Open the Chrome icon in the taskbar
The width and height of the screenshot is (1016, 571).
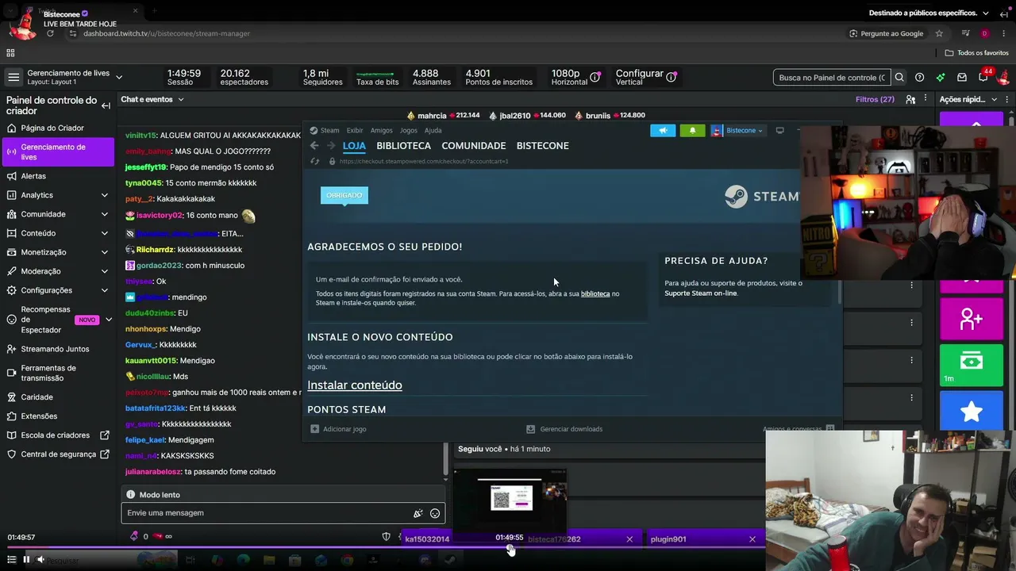pos(347,561)
